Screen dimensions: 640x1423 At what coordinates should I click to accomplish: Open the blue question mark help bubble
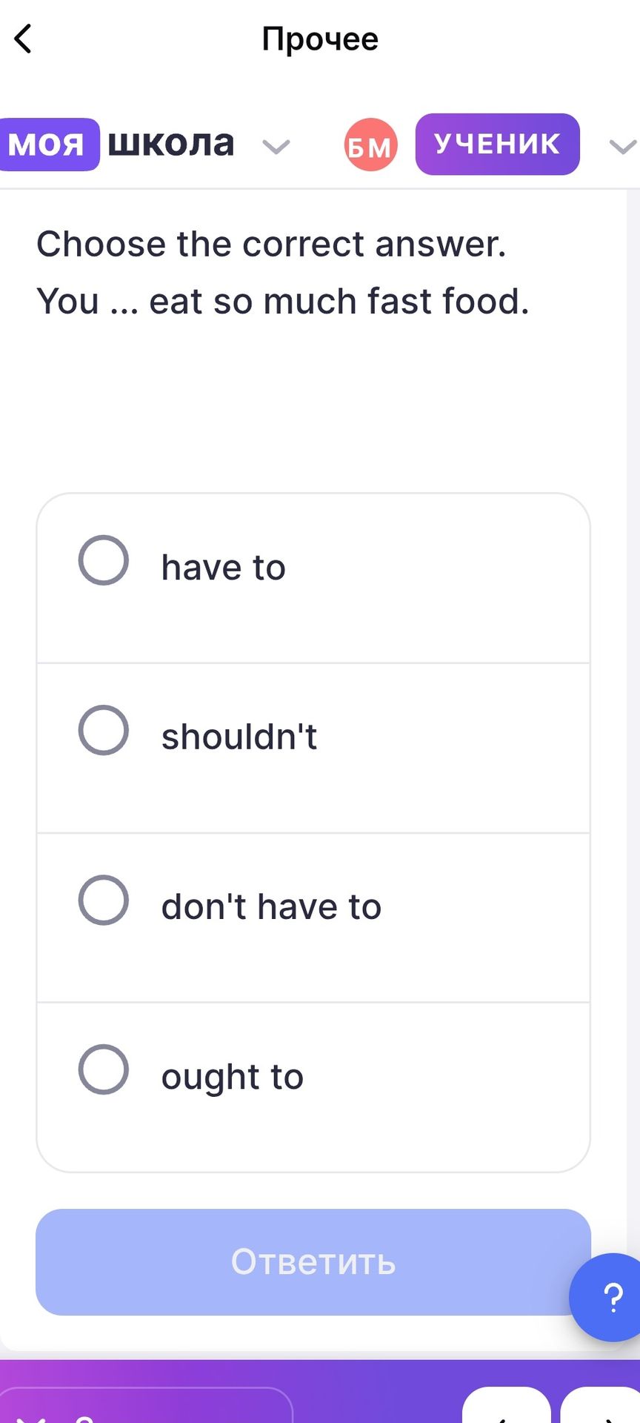tap(611, 1297)
